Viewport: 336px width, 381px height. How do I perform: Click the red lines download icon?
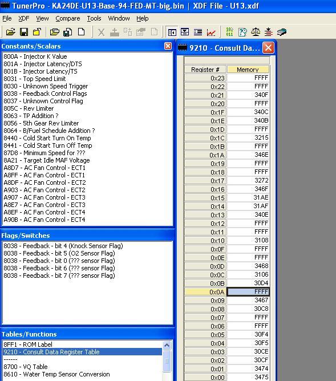(269, 32)
